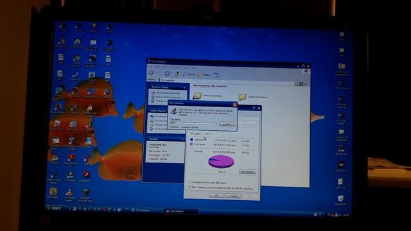Collapse the System Tasks panel

click(184, 88)
